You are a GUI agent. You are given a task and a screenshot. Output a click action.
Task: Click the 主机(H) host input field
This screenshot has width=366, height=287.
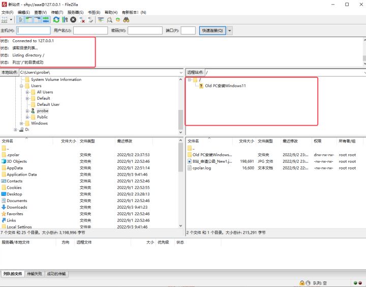tap(34, 31)
